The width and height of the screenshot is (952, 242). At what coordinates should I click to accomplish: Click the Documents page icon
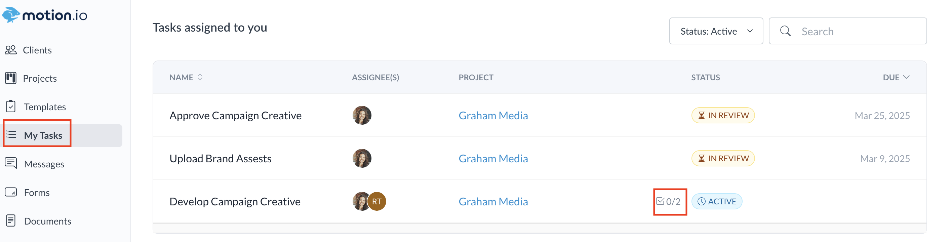point(11,220)
